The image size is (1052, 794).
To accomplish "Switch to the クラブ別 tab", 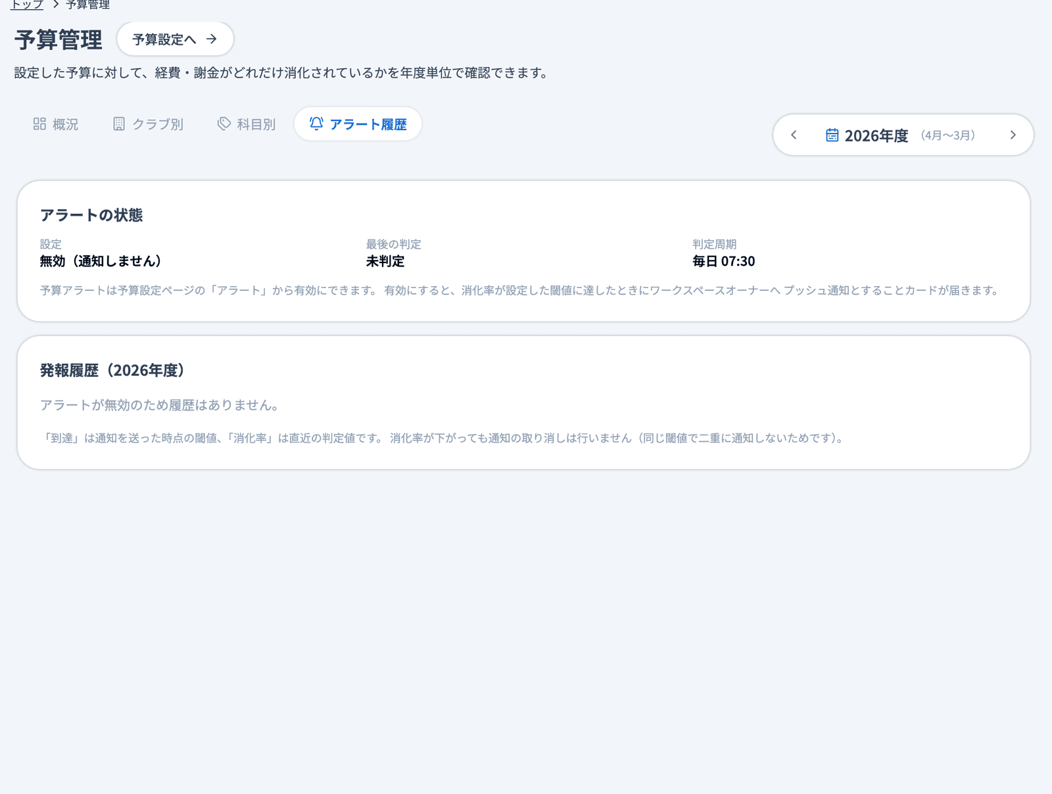I will 149,124.
